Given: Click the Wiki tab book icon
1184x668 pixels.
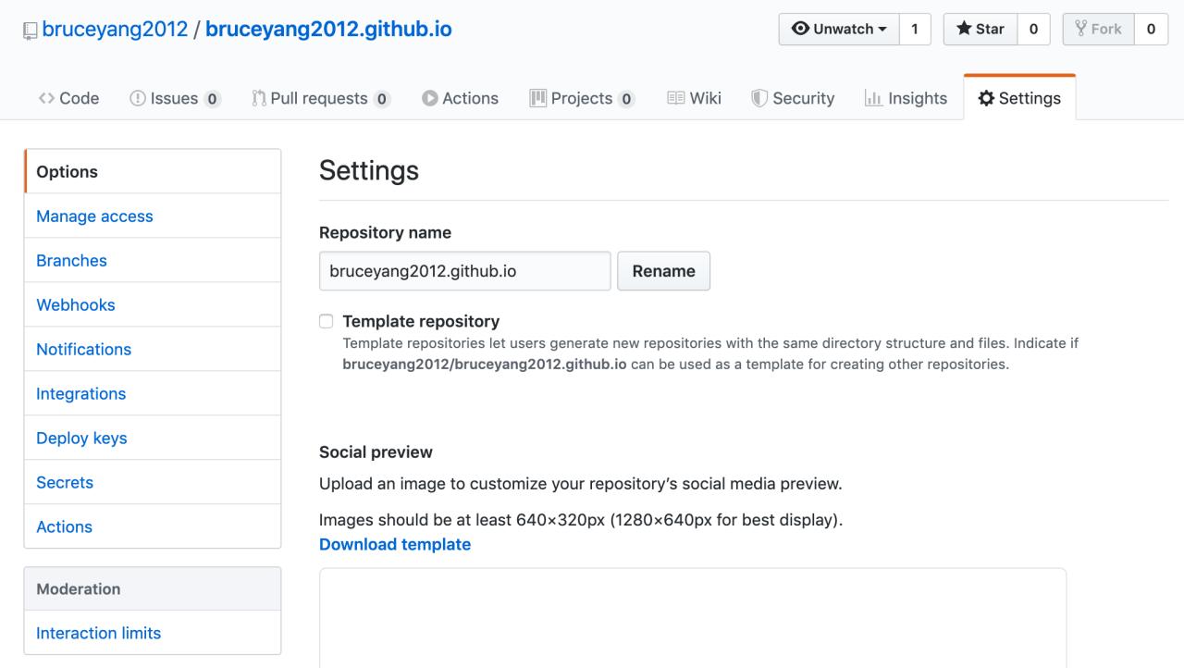Looking at the screenshot, I should pos(675,98).
